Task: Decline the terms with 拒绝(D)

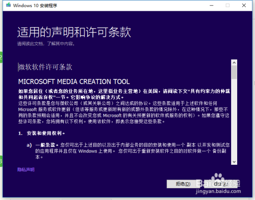Action: [183, 184]
